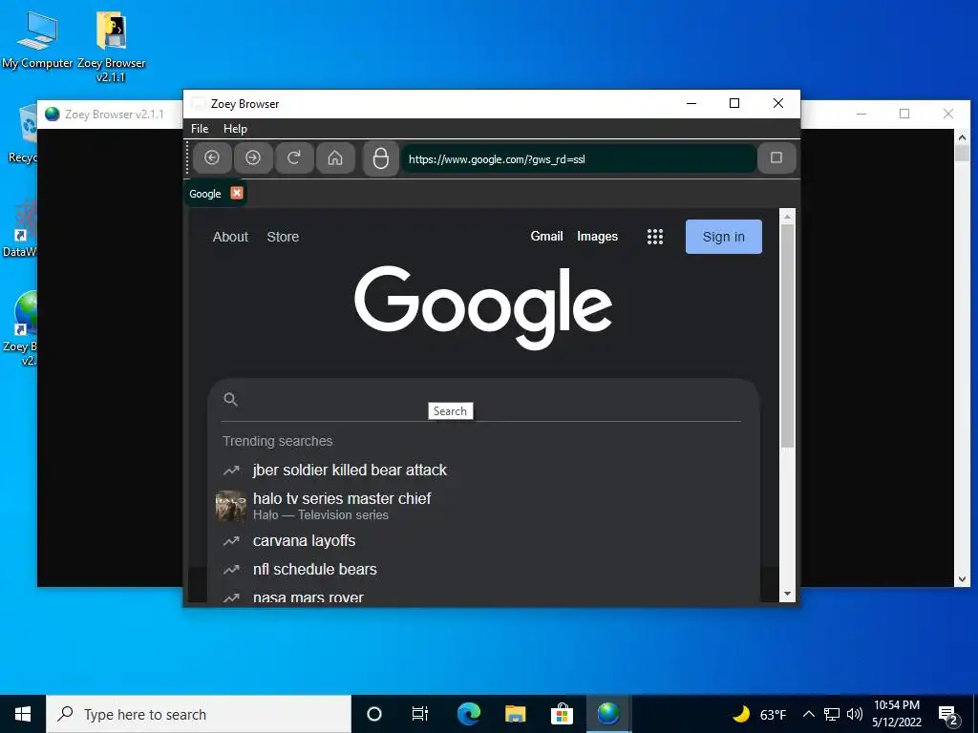Click the volume speaker icon in tray
The image size is (978, 733).
coord(855,714)
